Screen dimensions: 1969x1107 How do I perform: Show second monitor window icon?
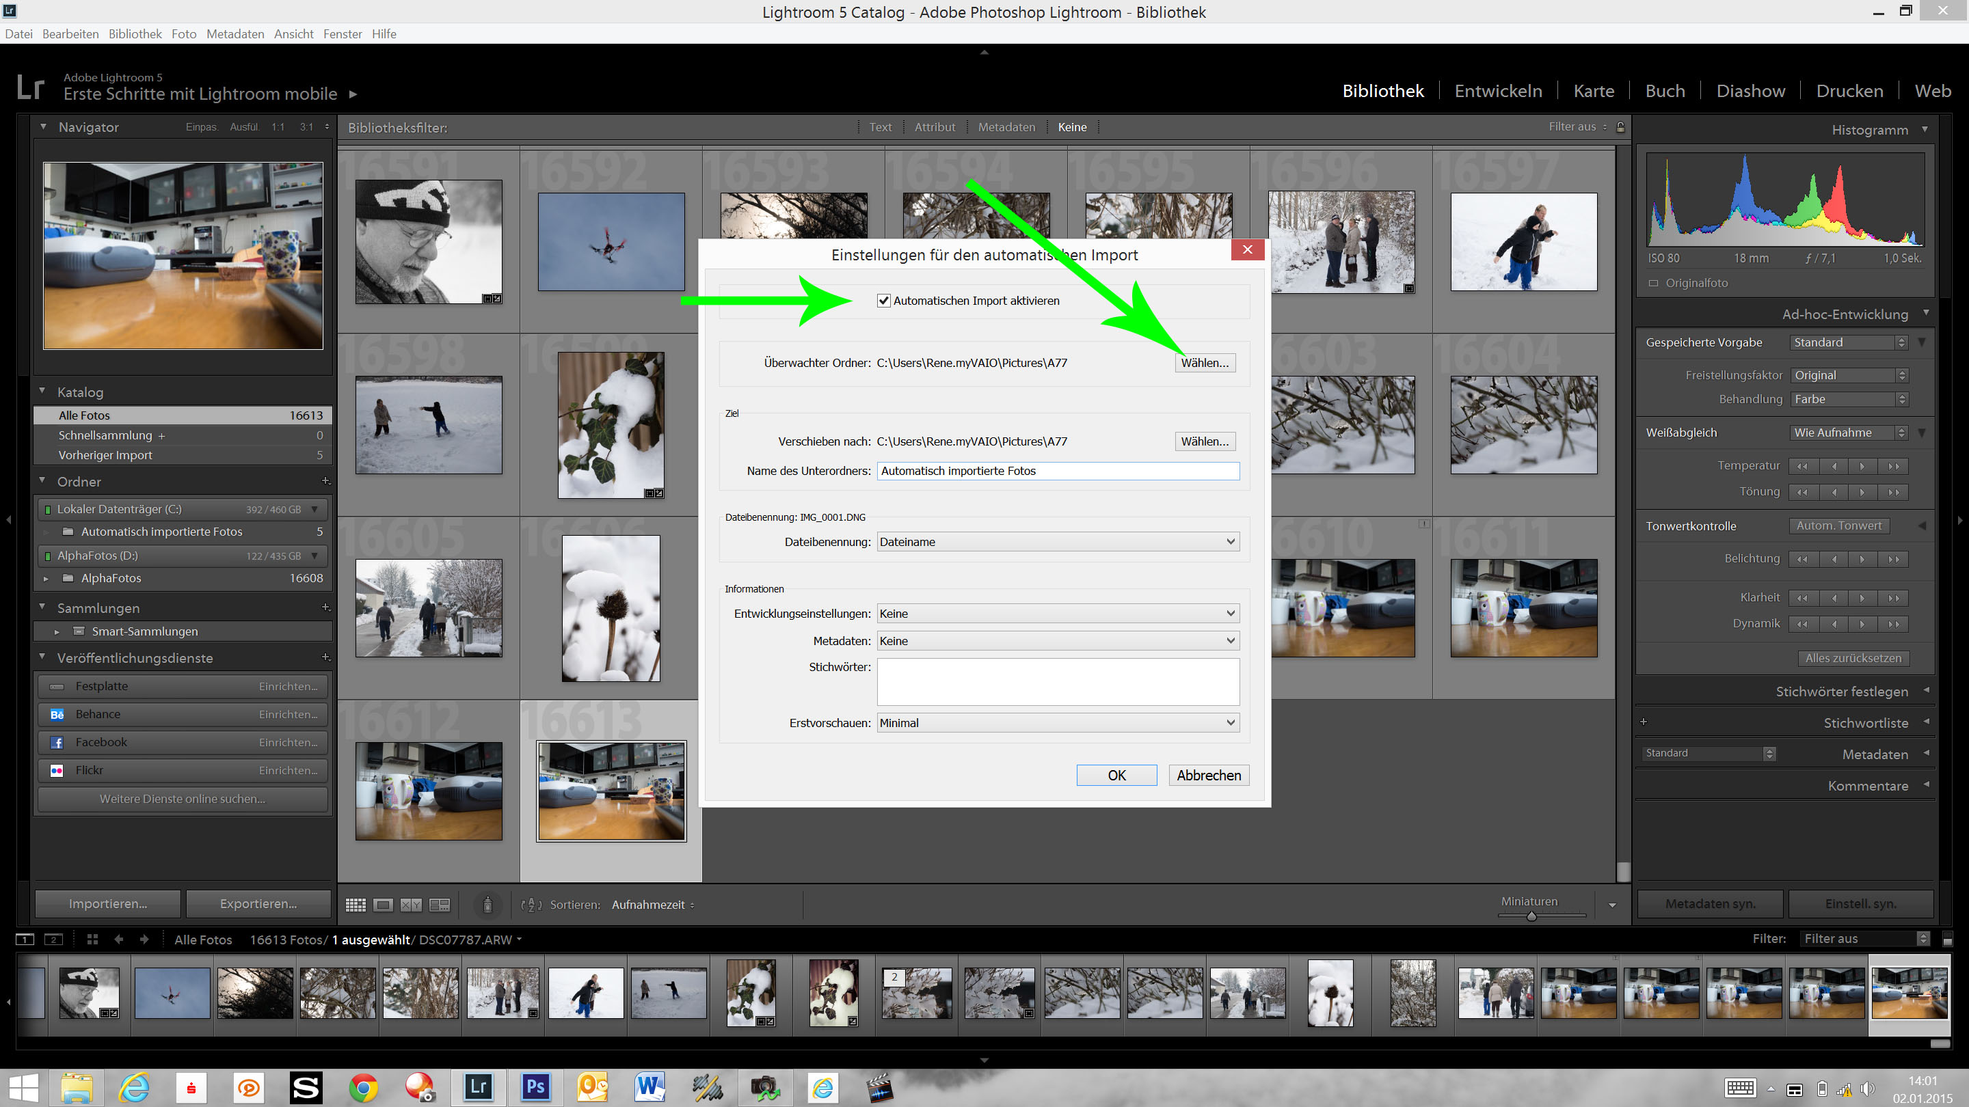tap(53, 939)
